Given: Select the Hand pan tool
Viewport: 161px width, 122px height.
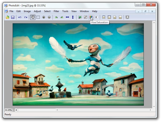Looking at the screenshot, I should pos(33,17).
